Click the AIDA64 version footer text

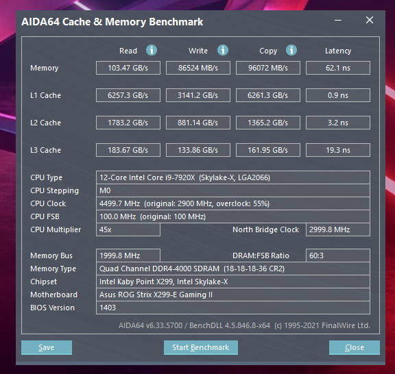[244, 325]
